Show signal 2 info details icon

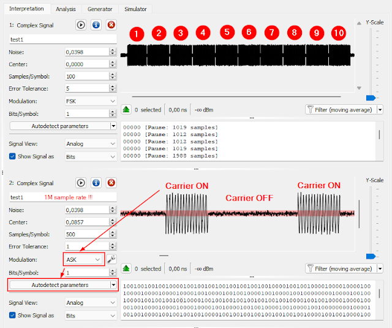pos(96,183)
